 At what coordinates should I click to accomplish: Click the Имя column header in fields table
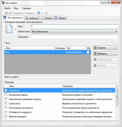(x=29, y=48)
